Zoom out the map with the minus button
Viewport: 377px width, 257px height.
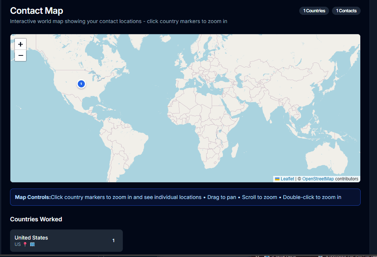point(20,55)
